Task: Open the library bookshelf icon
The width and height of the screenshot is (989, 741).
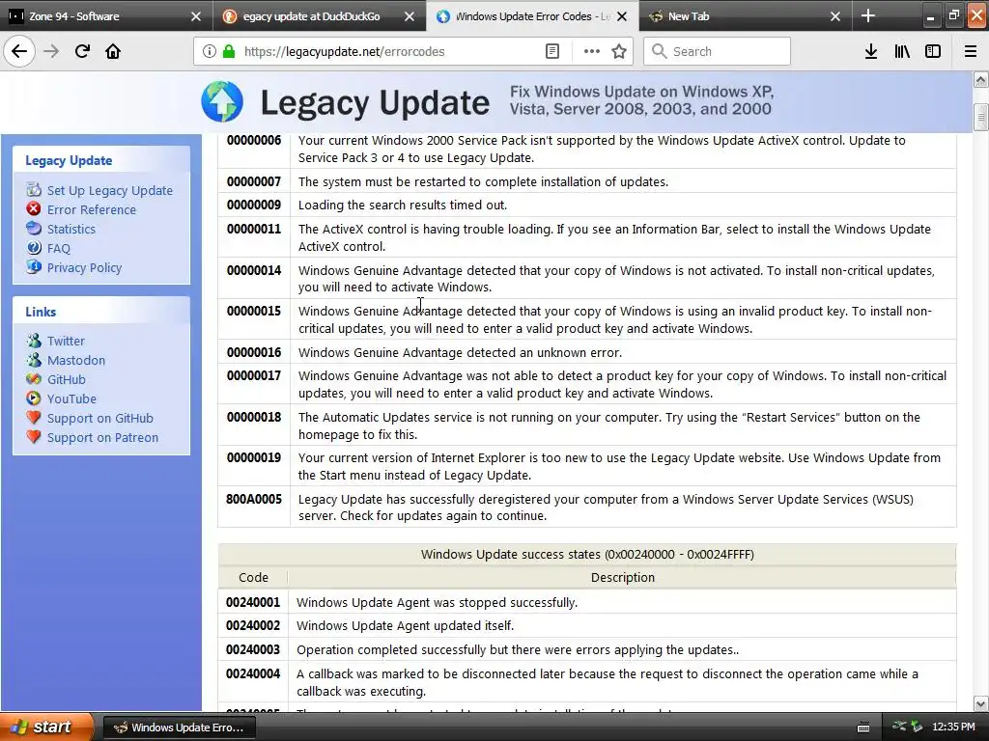Action: tap(902, 51)
